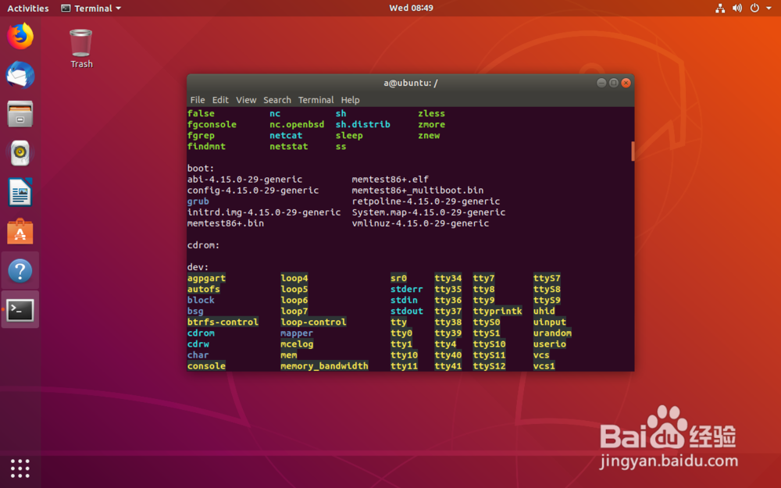
Task: Click the terminal title bar a@ubuntu
Action: pyautogui.click(x=411, y=83)
